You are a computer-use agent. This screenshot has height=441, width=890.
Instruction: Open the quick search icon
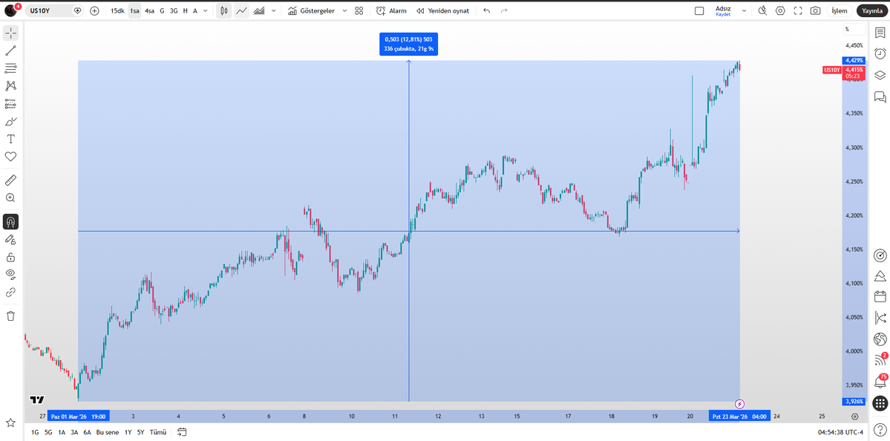click(x=762, y=11)
